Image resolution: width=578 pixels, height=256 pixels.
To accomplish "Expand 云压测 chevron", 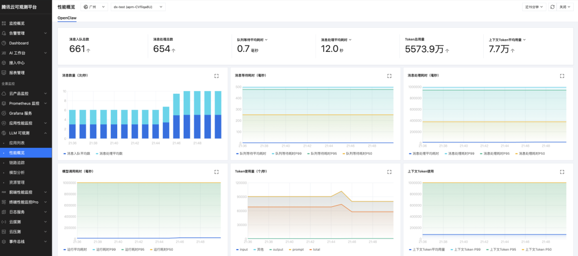I will pyautogui.click(x=45, y=232).
